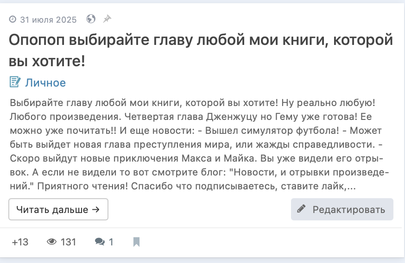Image resolution: width=405 pixels, height=263 pixels.
Task: Toggle the bookmark flag for this post
Action: coord(136,242)
